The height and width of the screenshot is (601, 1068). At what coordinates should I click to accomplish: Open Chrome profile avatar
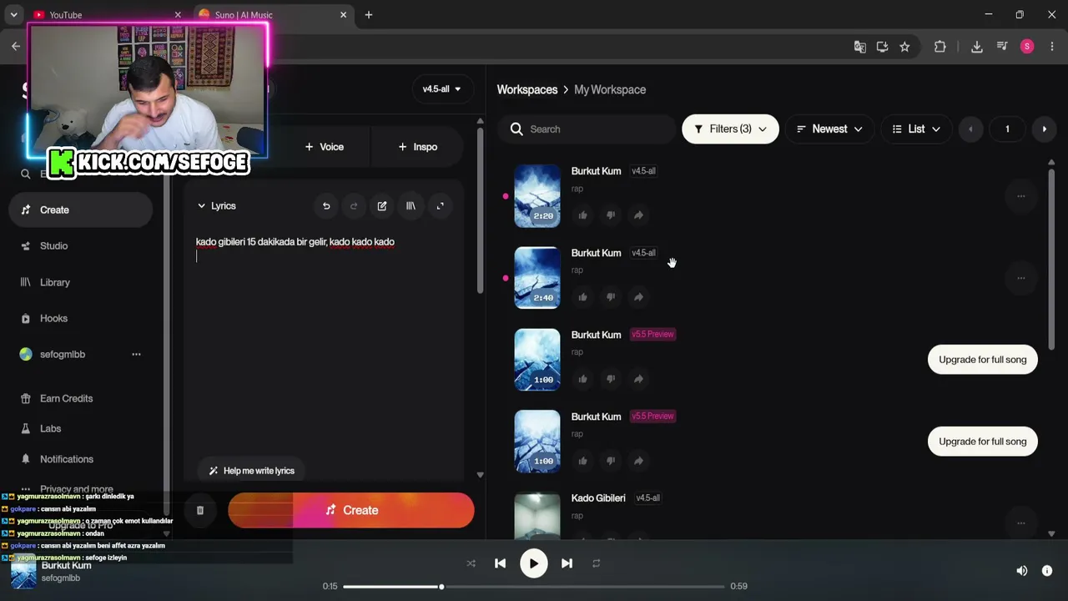pos(1027,47)
